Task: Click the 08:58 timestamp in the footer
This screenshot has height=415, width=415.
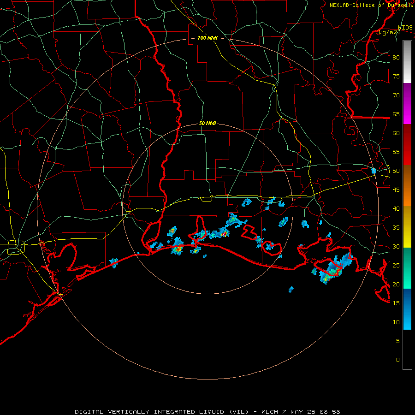Action: point(330,412)
